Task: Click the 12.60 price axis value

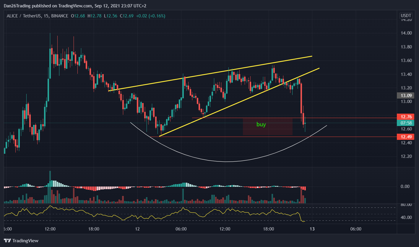Action: (406, 129)
